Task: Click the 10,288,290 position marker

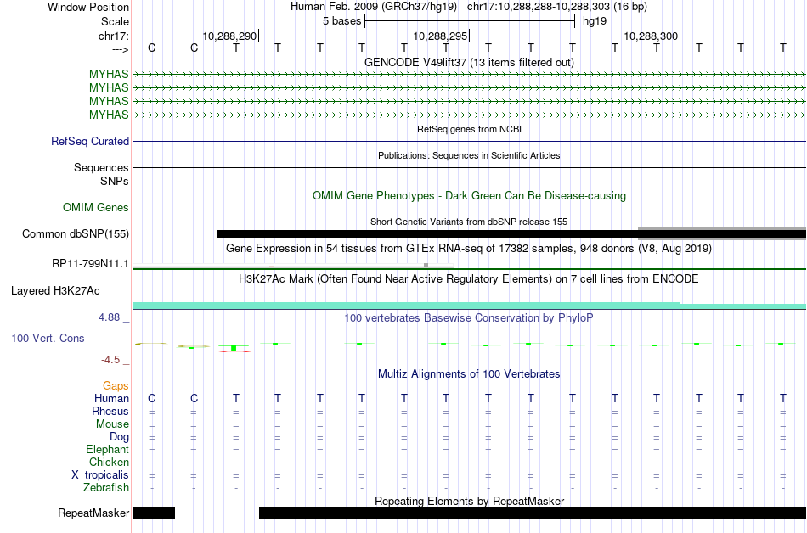Action: click(x=229, y=36)
